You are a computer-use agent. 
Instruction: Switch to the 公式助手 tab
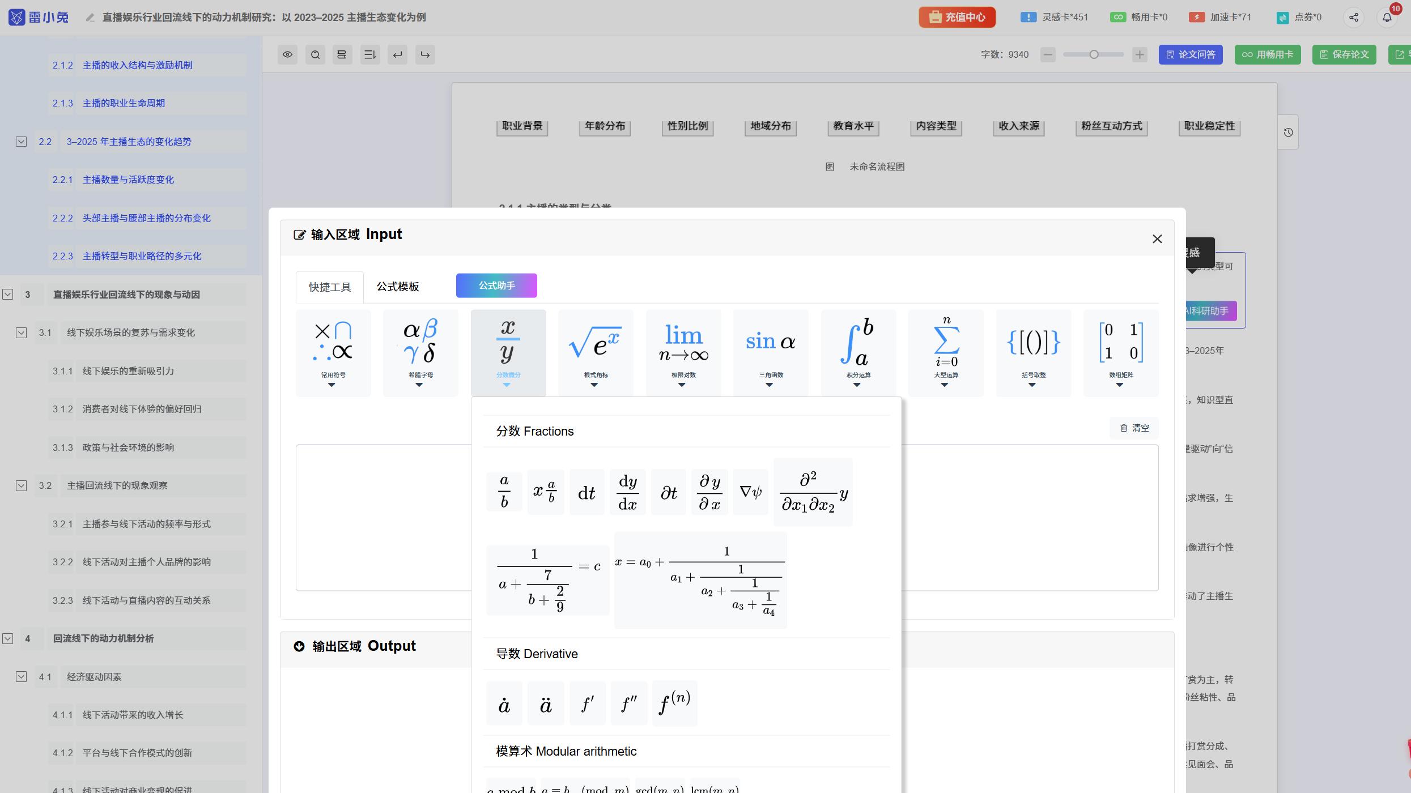[496, 285]
